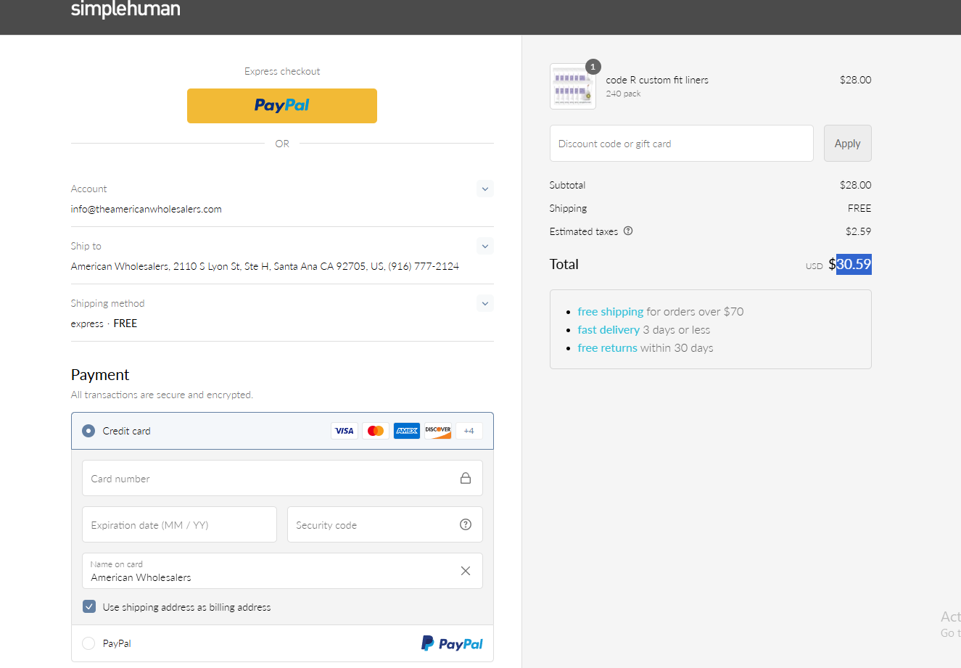The height and width of the screenshot is (668, 961).
Task: Select Credit card payment option
Action: 88,431
